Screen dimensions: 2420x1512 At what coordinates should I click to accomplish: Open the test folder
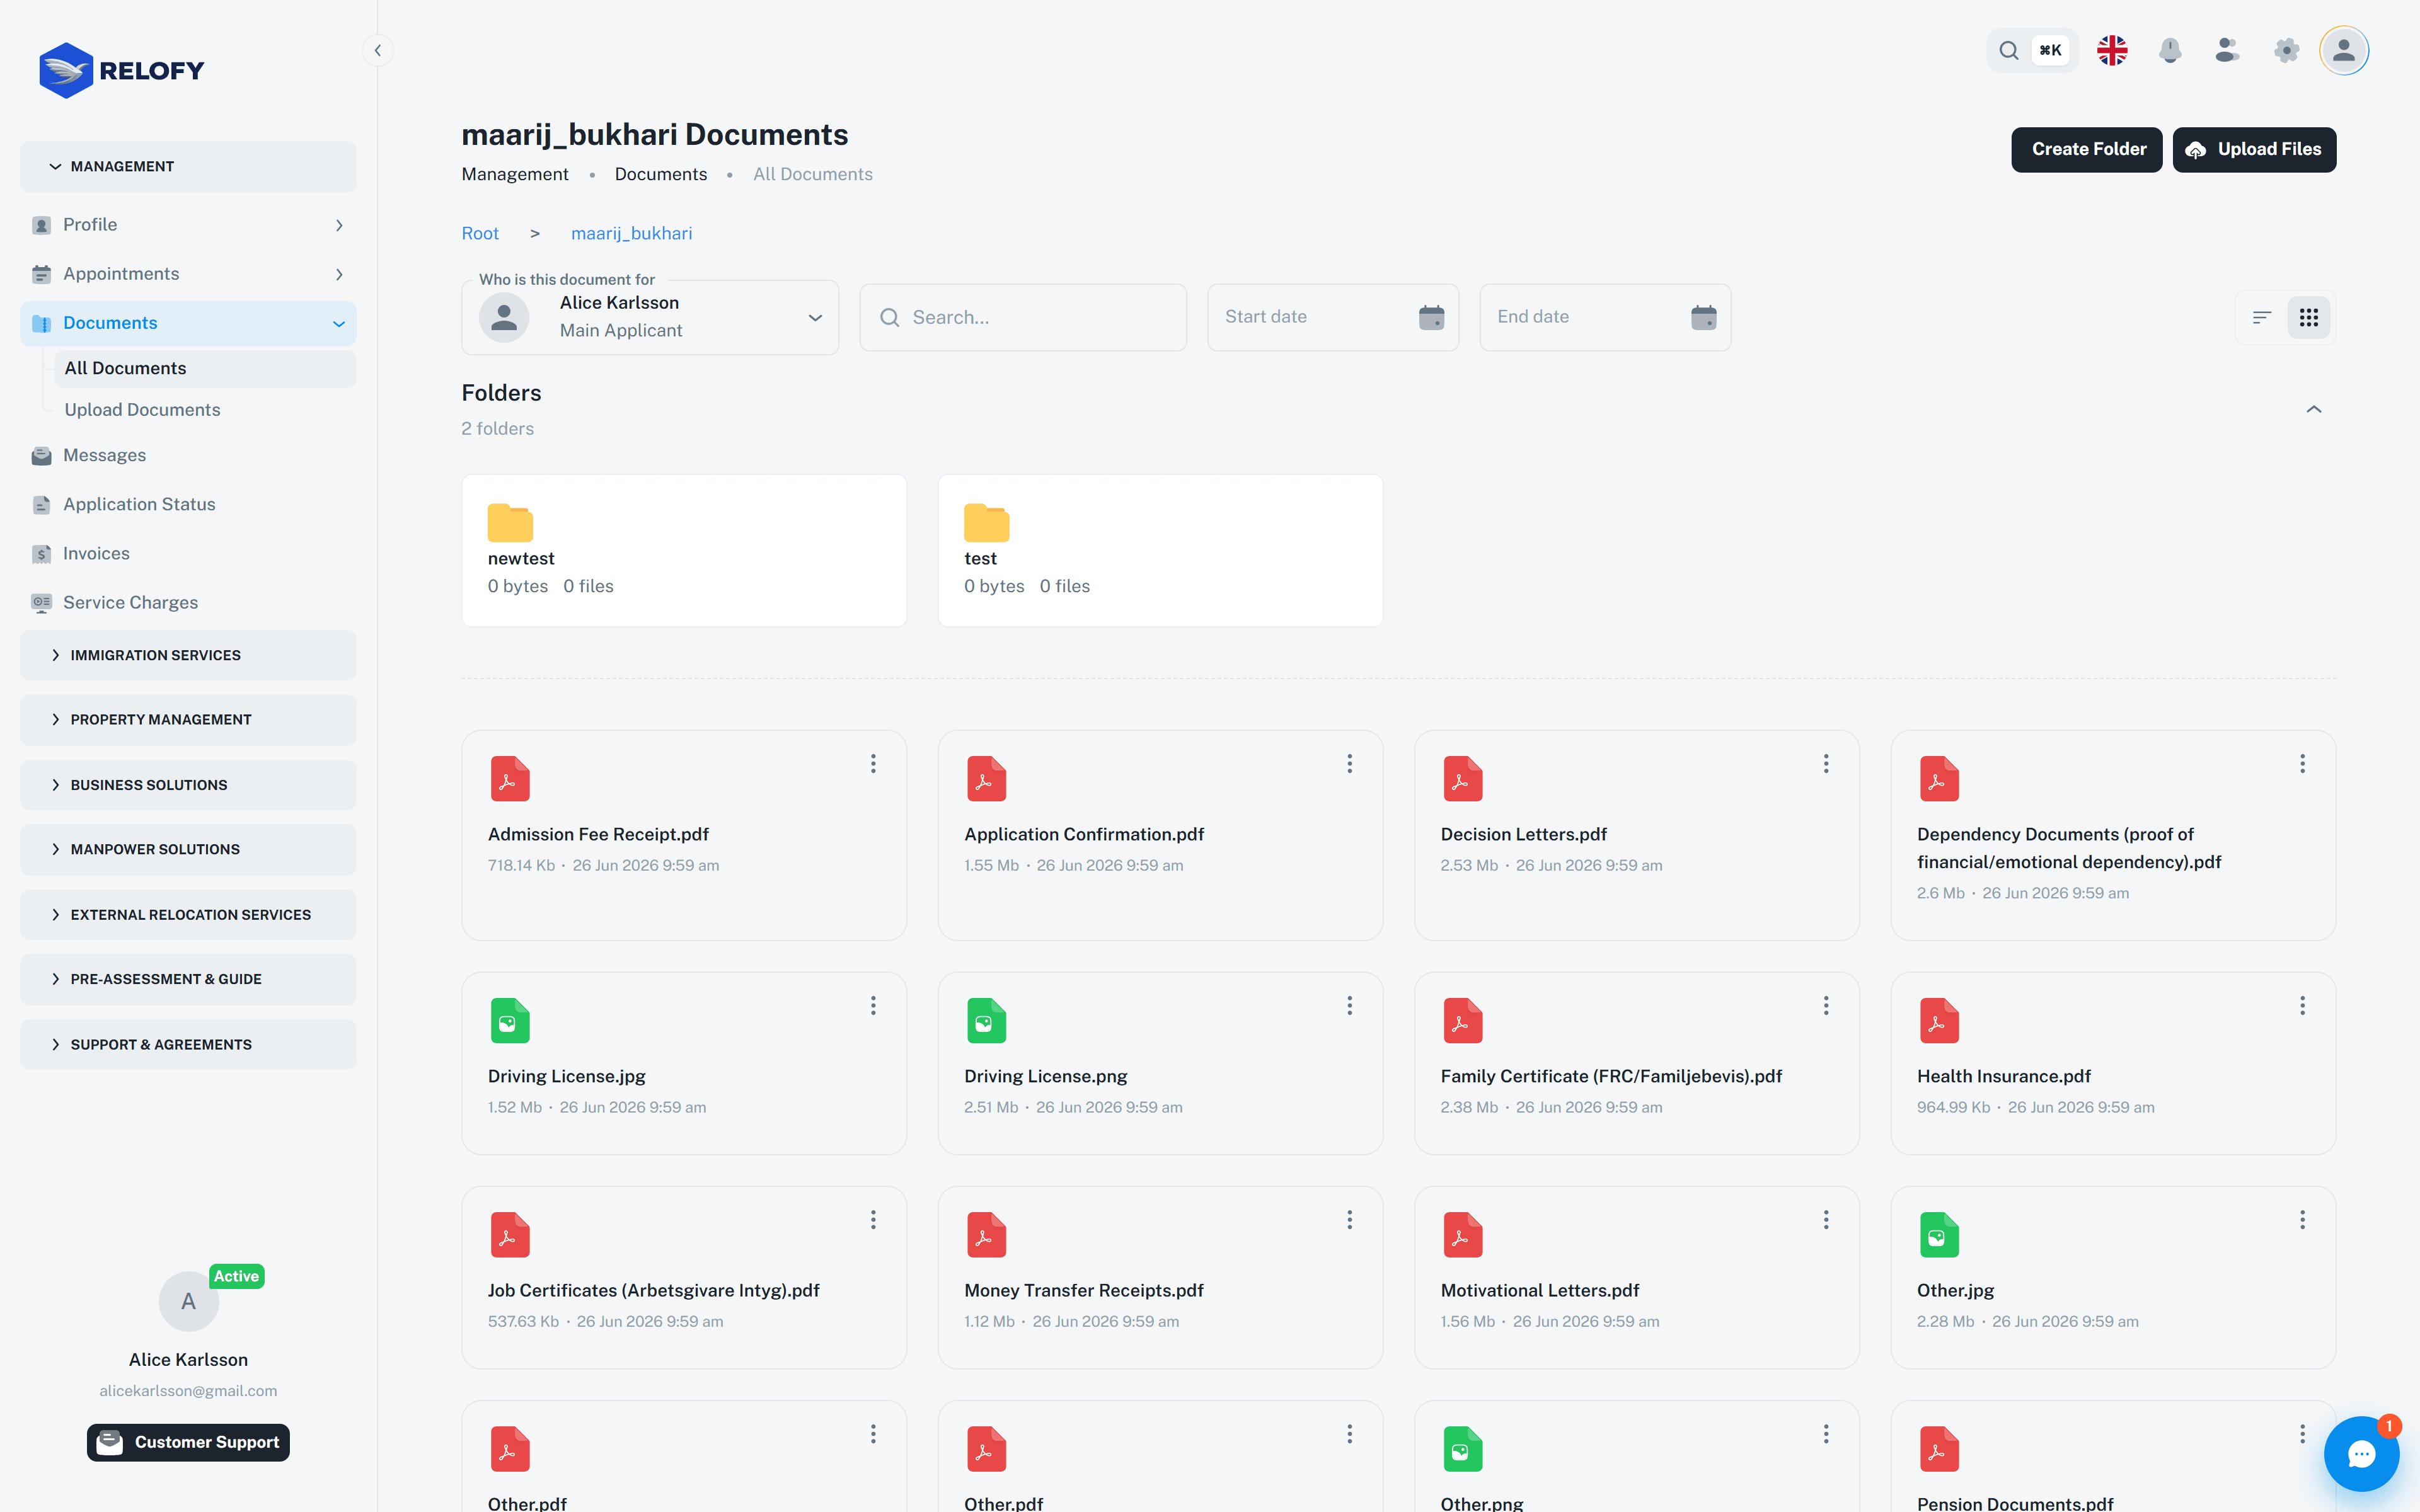(1160, 551)
